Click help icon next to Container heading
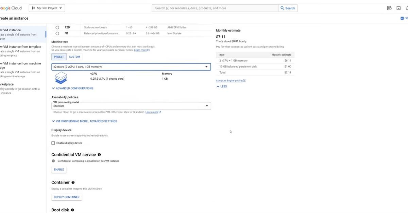The height and width of the screenshot is (213, 408). pos(73,182)
